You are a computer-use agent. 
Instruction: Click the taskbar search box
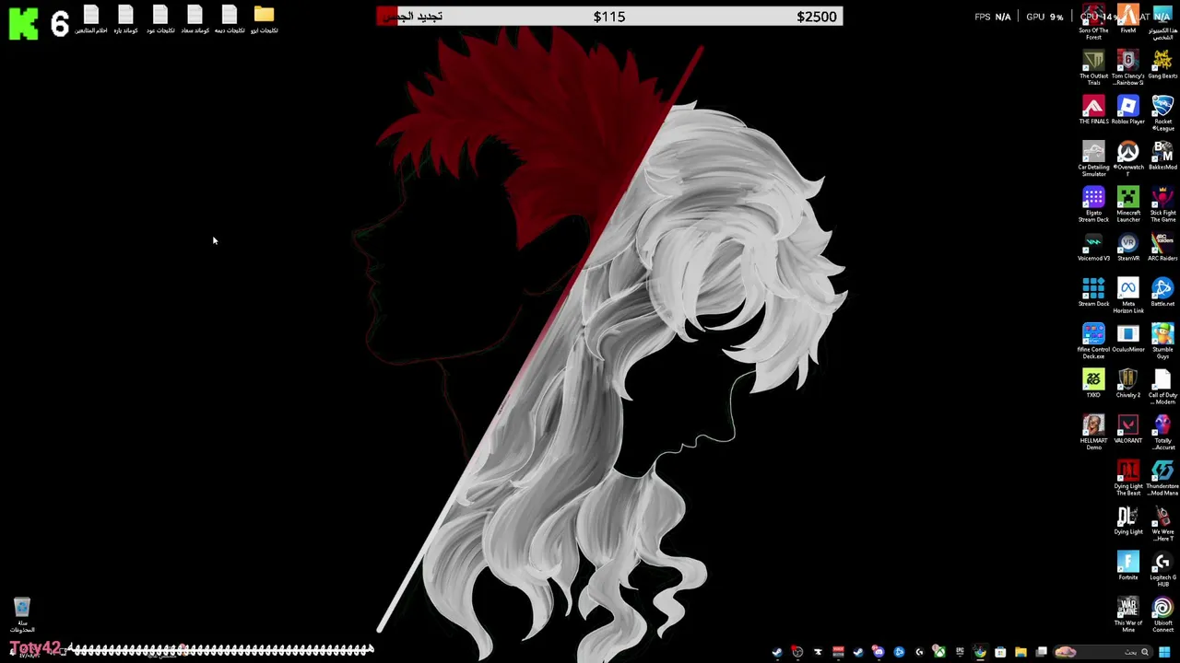(1103, 652)
